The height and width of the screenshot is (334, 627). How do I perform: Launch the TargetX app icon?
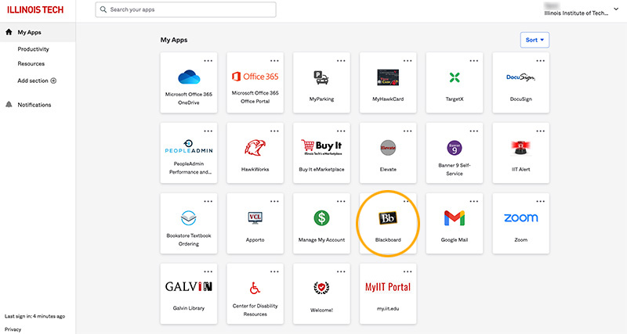455,77
